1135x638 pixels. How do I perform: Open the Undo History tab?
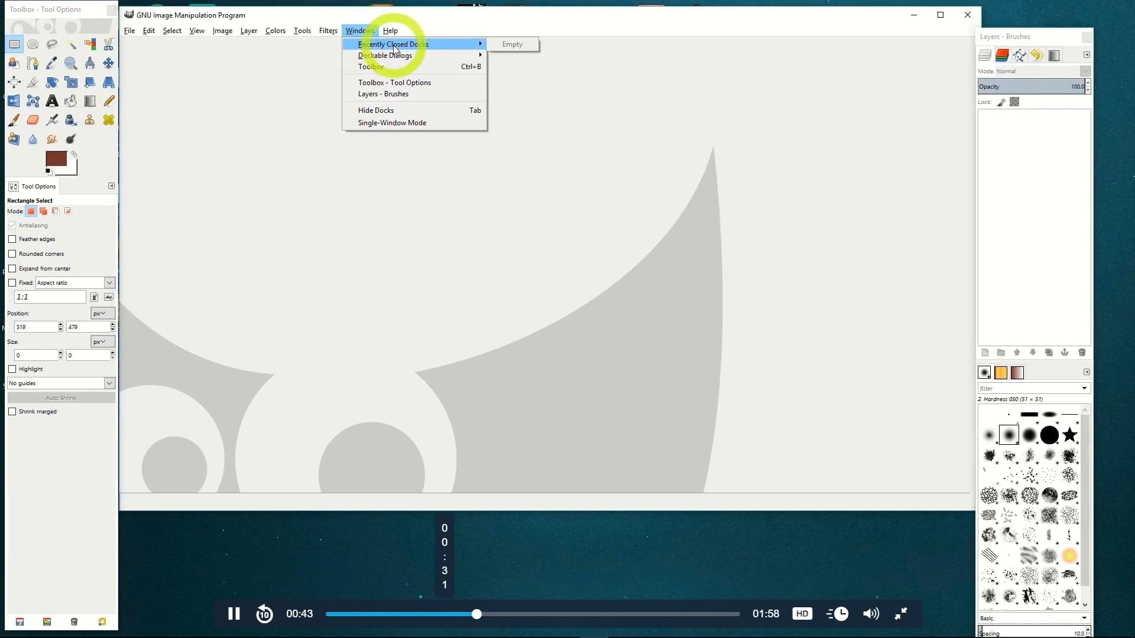1036,55
